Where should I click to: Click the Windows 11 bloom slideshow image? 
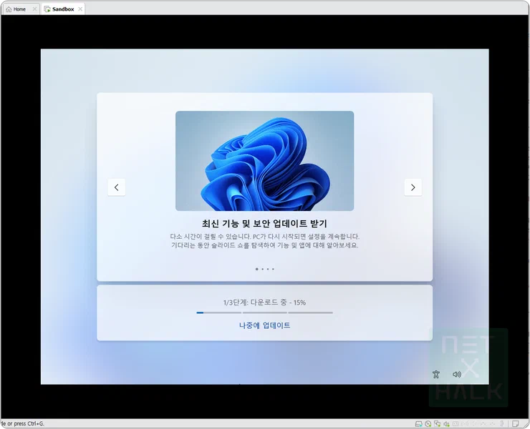click(265, 161)
